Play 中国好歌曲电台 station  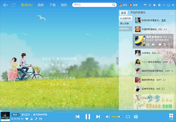[153, 29]
